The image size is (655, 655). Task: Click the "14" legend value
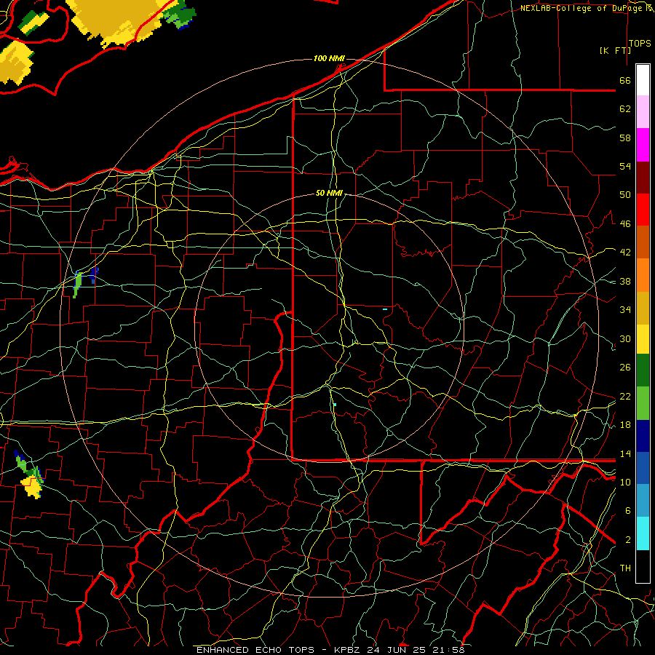[625, 453]
